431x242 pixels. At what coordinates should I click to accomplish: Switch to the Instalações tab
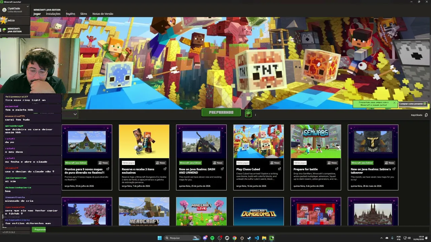pyautogui.click(x=53, y=14)
